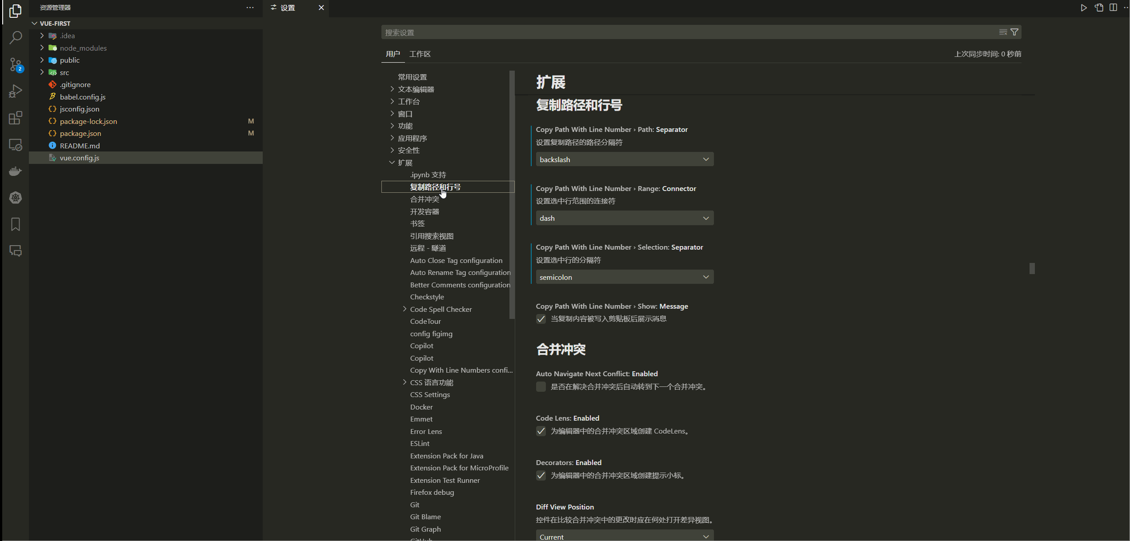This screenshot has width=1130, height=541.
Task: Open package.json in explorer
Action: tap(80, 133)
